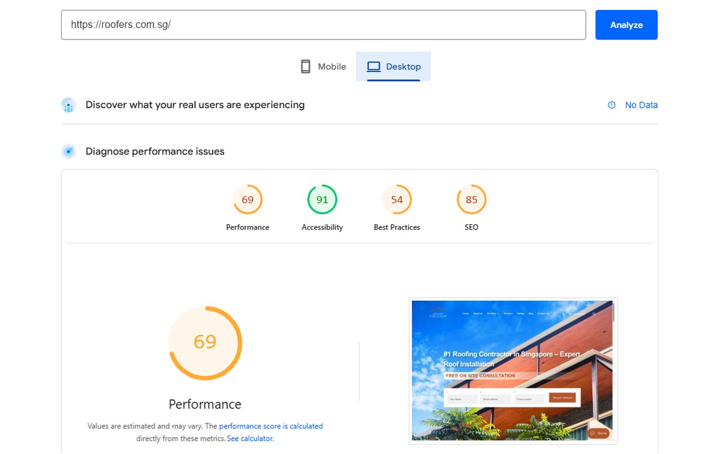The image size is (715, 454).
Task: Open the website screenshot thumbnail
Action: (x=513, y=371)
